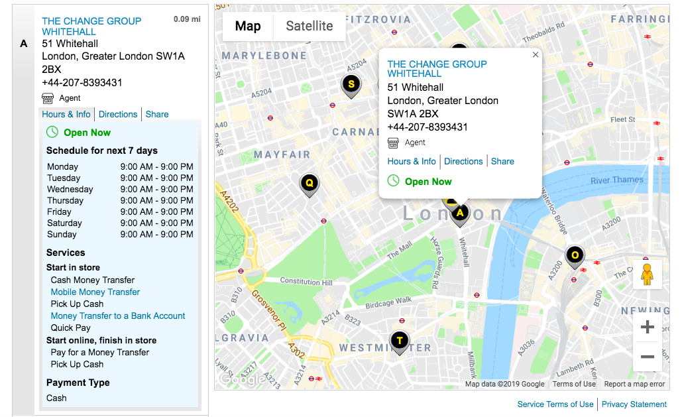This screenshot has height=417, width=680.
Task: Select the S marker near Marylebone
Action: [351, 85]
